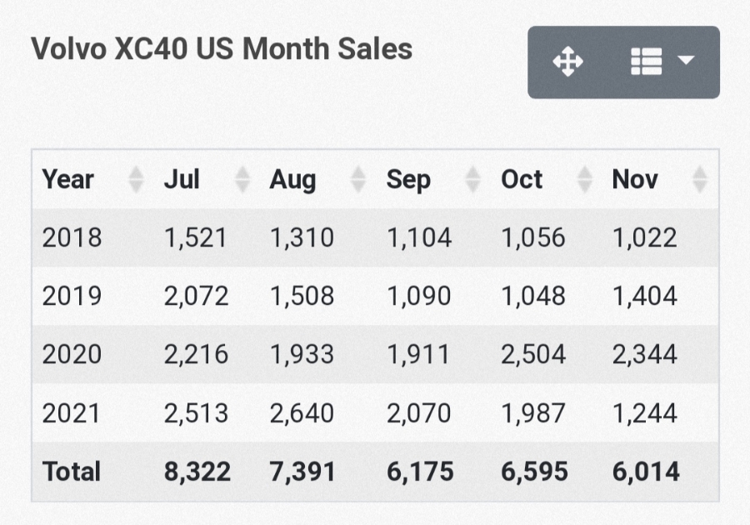750x525 pixels.
Task: Click the sort arrows beside Aug
Action: tap(358, 179)
